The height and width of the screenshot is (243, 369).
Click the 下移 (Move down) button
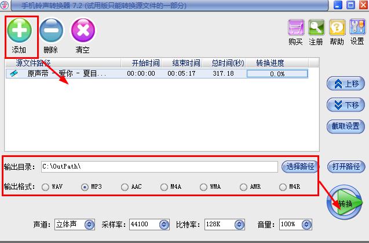coord(346,105)
